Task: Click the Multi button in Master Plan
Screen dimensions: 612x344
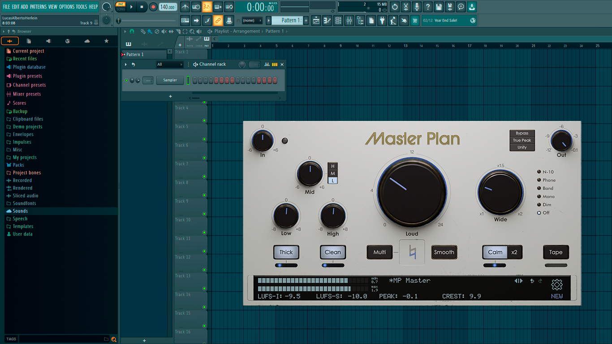Action: [379, 252]
